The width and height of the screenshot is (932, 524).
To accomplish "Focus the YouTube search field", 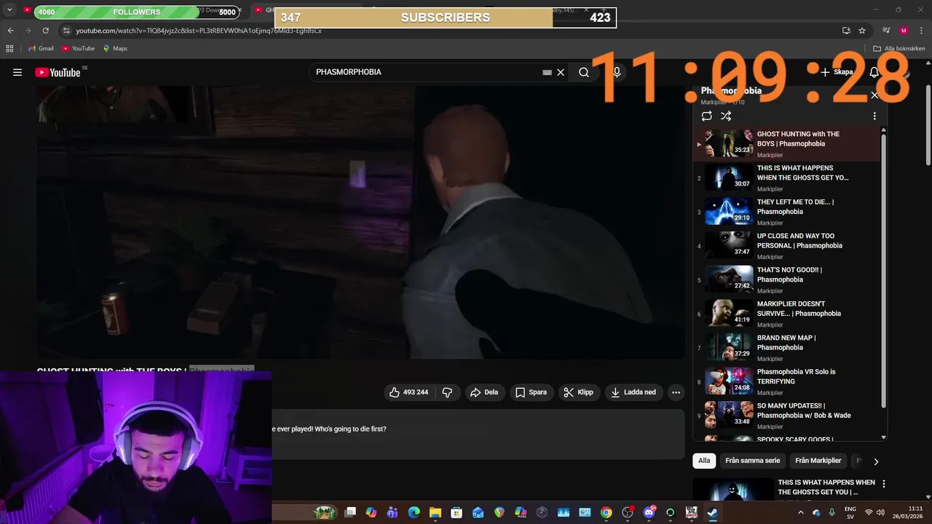I will [428, 72].
